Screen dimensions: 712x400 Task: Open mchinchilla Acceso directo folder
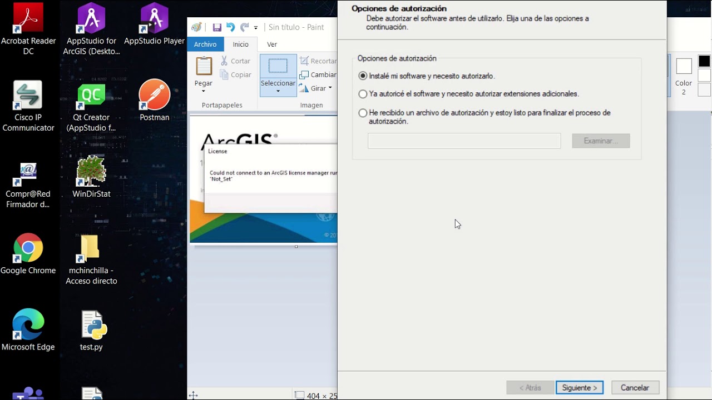coord(91,259)
